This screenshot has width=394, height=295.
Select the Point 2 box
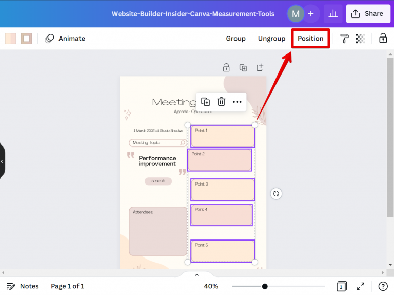tap(220, 160)
